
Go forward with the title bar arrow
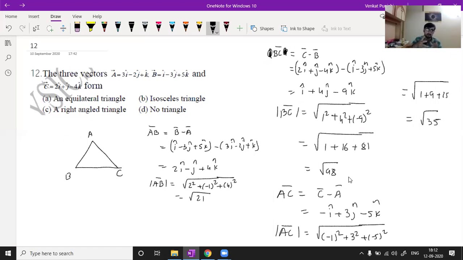tap(22, 5)
